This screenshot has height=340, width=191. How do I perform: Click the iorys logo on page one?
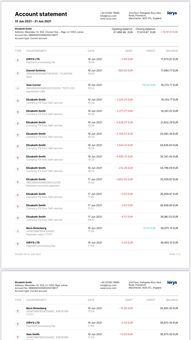coord(172,13)
